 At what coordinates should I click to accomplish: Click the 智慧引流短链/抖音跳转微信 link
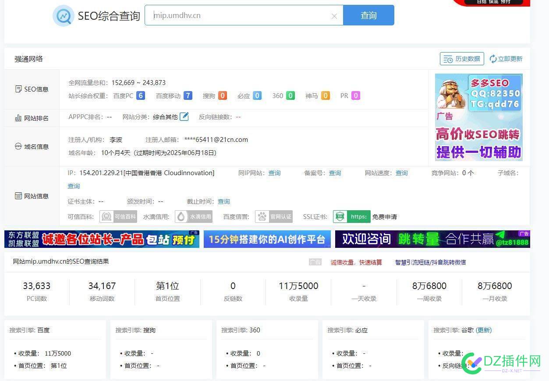point(430,262)
